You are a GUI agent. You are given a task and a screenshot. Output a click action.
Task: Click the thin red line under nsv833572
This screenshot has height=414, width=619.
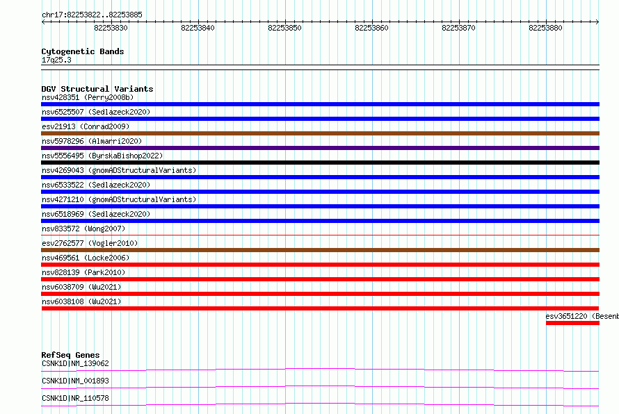(320, 235)
